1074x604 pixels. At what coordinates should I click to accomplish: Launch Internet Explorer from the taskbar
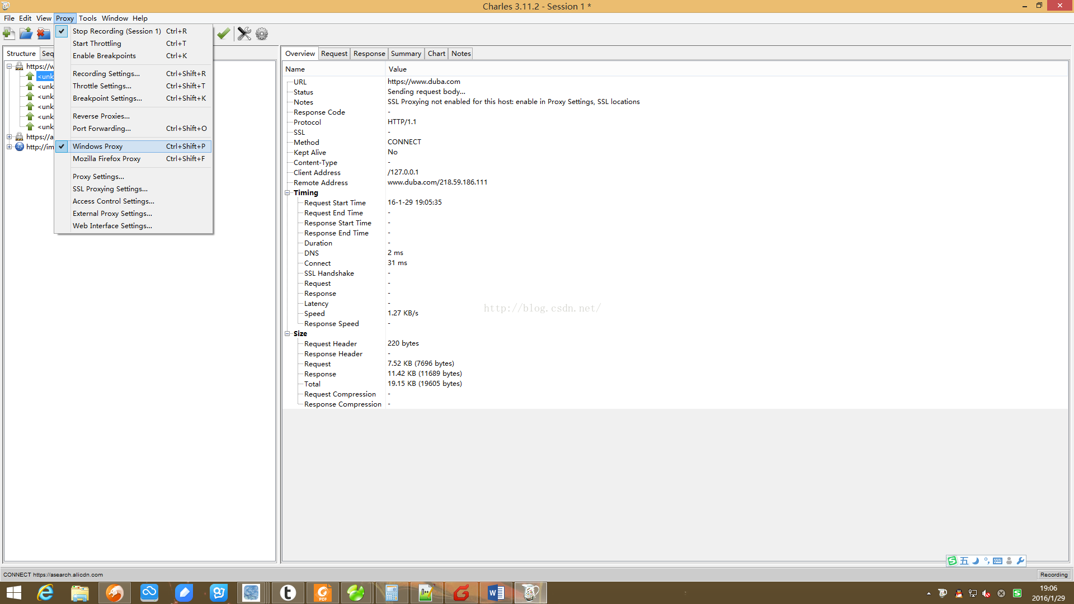coord(45,593)
